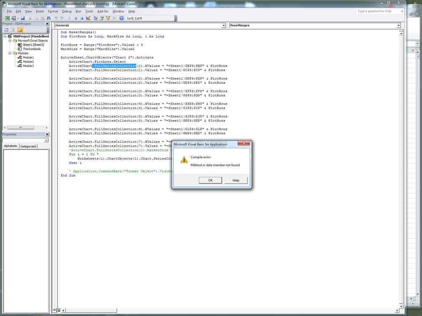Close the Properties panel
This screenshot has width=422, height=316.
(x=47, y=134)
